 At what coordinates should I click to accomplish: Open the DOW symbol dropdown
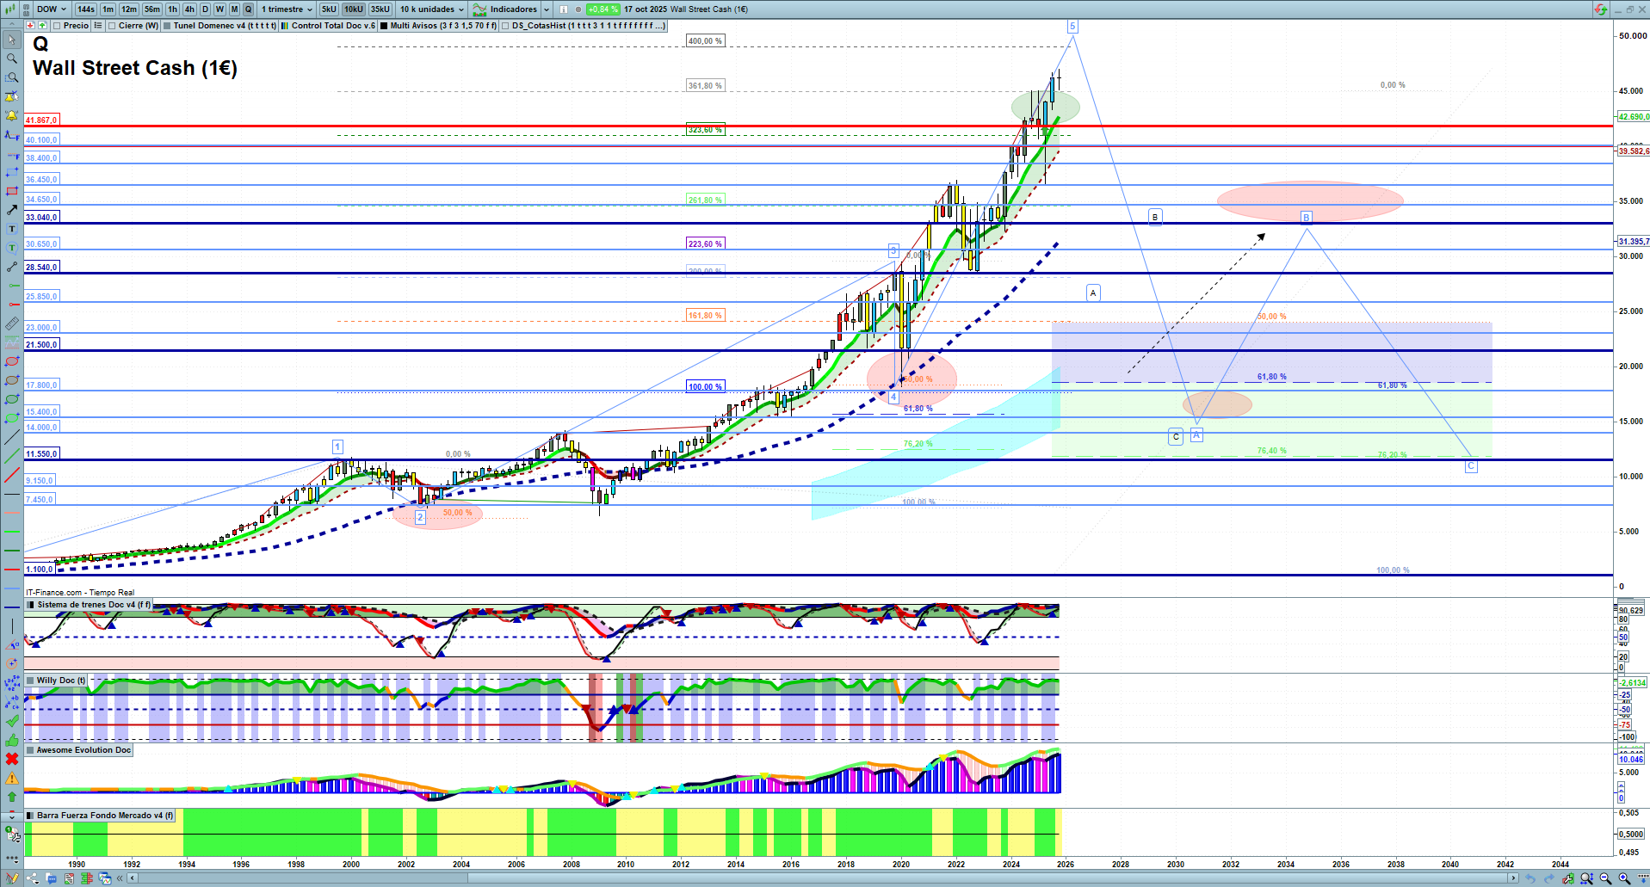coord(51,9)
